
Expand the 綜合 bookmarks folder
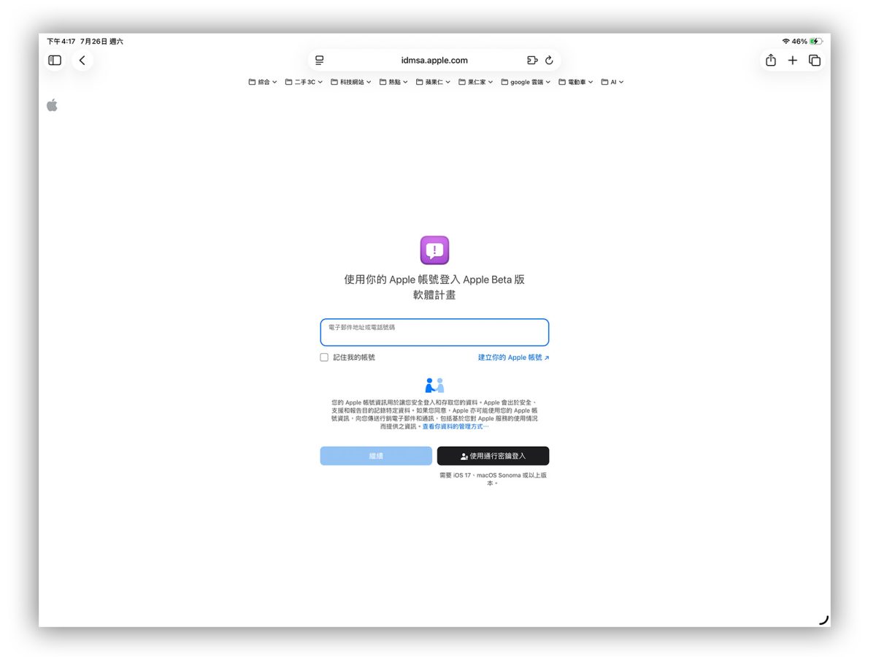(263, 82)
